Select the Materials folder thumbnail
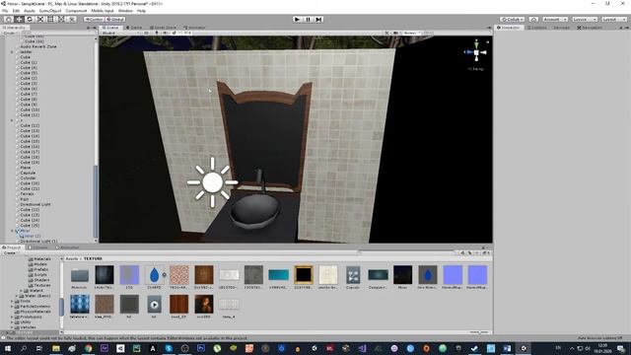631x355 pixels. [79, 276]
